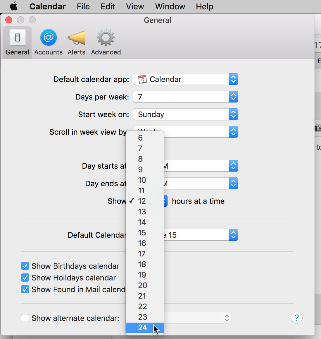
Task: Open Day starts at dropdown
Action: [201, 166]
